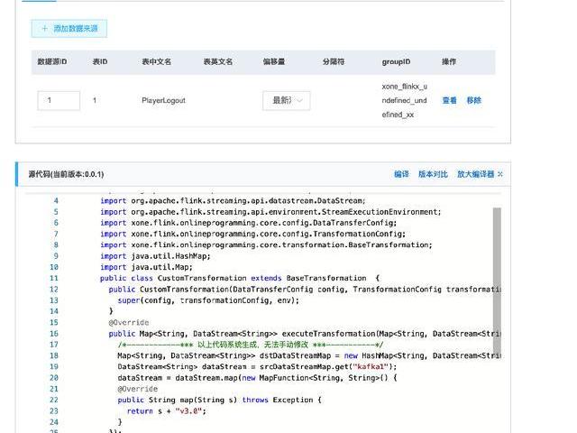This screenshot has width=577, height=433.
Task: Click the 添加数据来源 add button
Action: tap(69, 29)
